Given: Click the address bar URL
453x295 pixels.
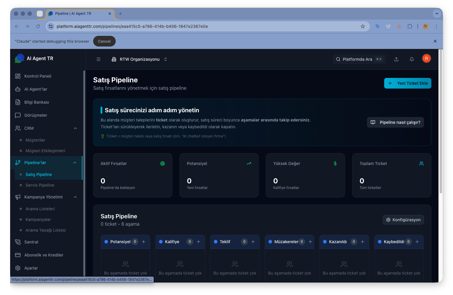Looking at the screenshot, I should 132,26.
